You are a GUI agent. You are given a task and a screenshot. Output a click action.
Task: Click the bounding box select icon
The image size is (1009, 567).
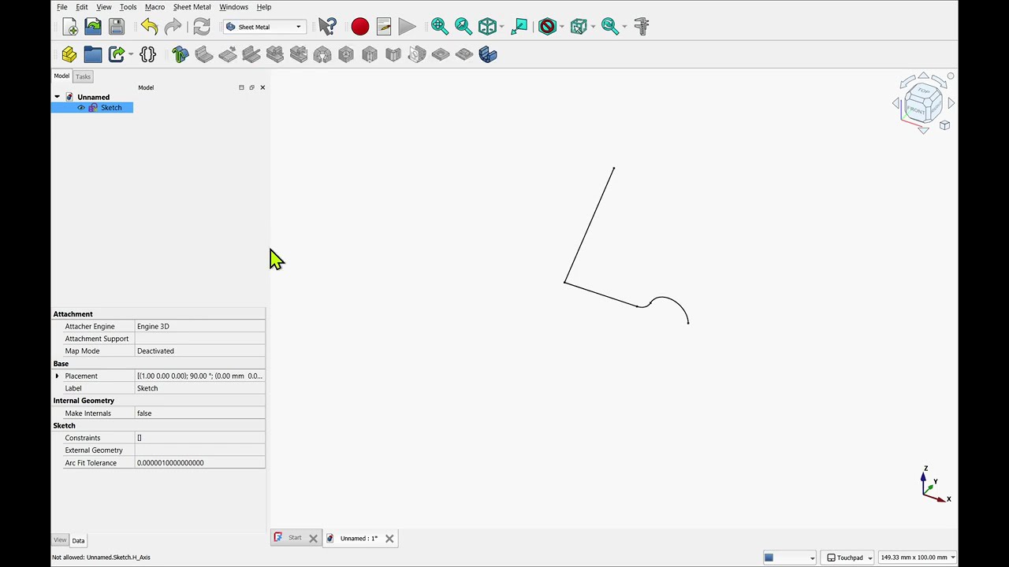[x=579, y=27]
